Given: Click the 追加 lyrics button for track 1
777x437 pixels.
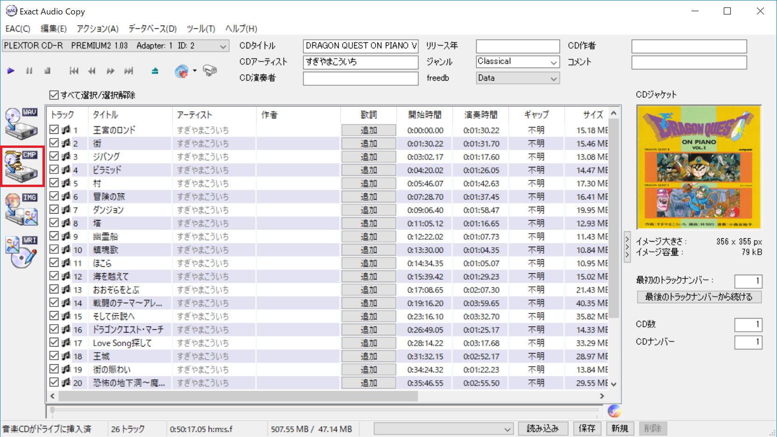Looking at the screenshot, I should [x=368, y=130].
